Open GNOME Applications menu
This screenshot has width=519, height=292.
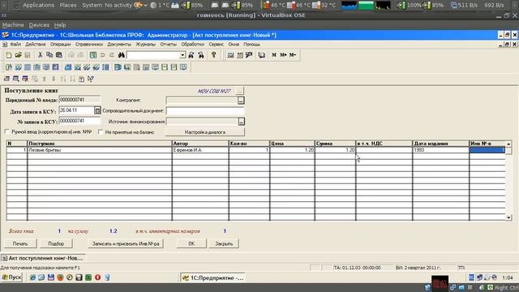pos(38,5)
